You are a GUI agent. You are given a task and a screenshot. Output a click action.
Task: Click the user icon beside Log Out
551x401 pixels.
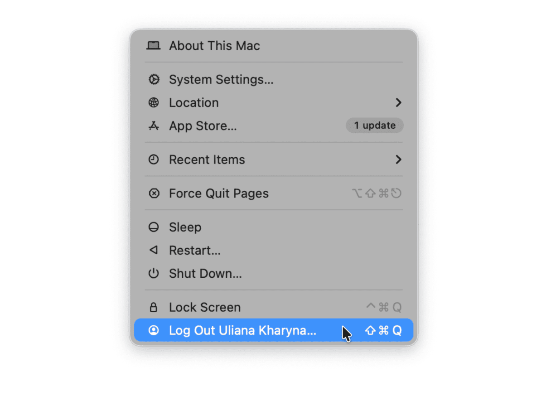coord(154,331)
